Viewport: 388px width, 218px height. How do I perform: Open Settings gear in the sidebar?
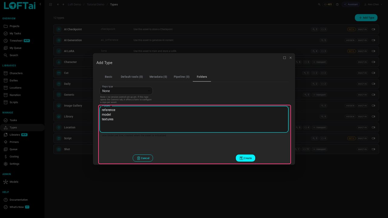pyautogui.click(x=5, y=164)
